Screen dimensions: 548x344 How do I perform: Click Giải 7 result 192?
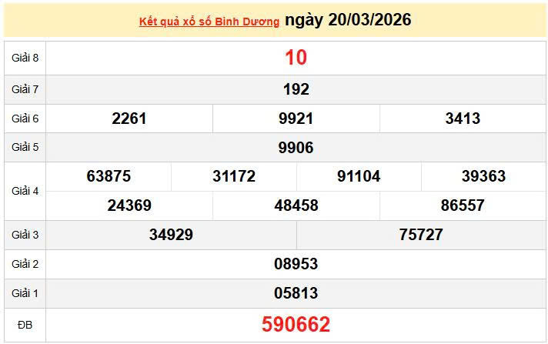click(296, 89)
